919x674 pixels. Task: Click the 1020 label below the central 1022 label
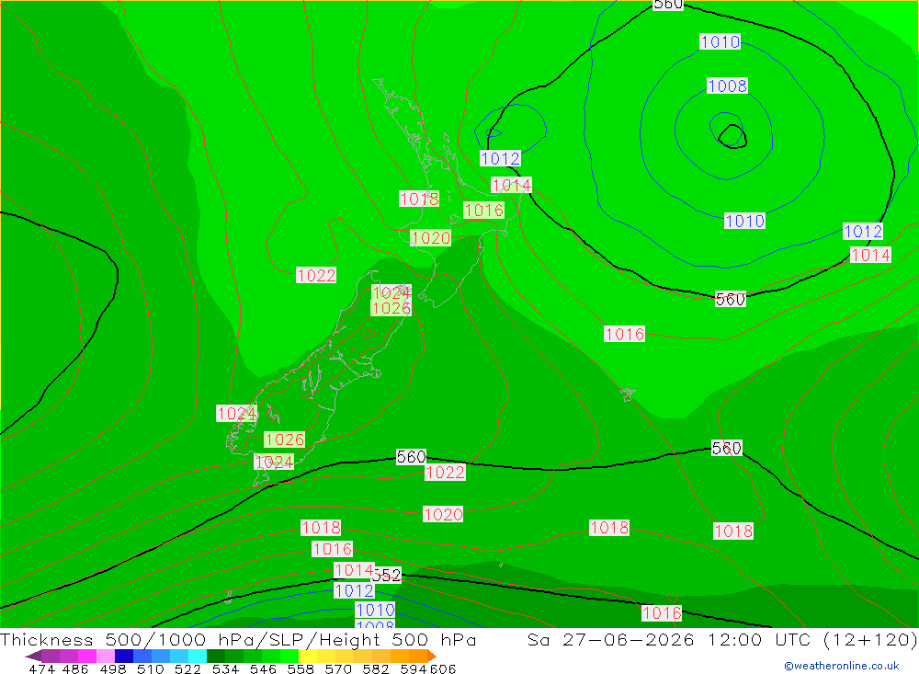point(443,514)
